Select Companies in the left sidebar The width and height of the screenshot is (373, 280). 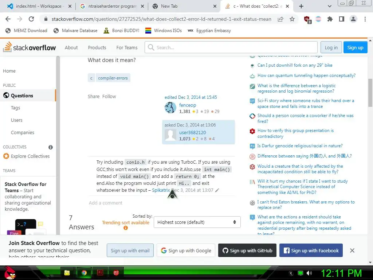[22, 132]
